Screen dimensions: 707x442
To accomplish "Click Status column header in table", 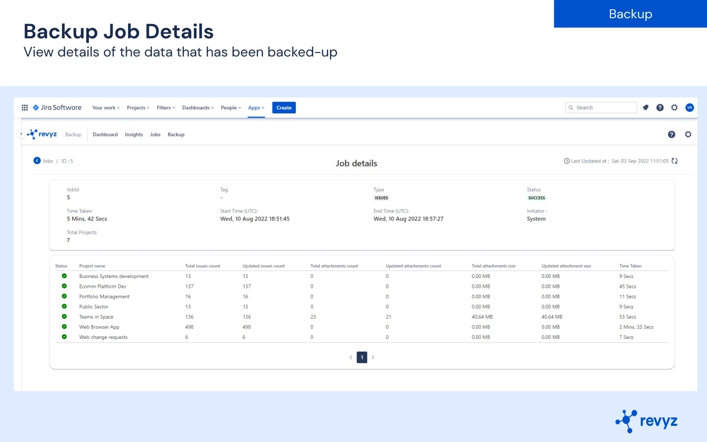I will click(61, 266).
